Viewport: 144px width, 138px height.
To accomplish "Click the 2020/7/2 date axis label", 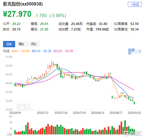I will click(43, 113).
